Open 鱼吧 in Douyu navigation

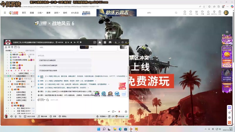pos(65,13)
